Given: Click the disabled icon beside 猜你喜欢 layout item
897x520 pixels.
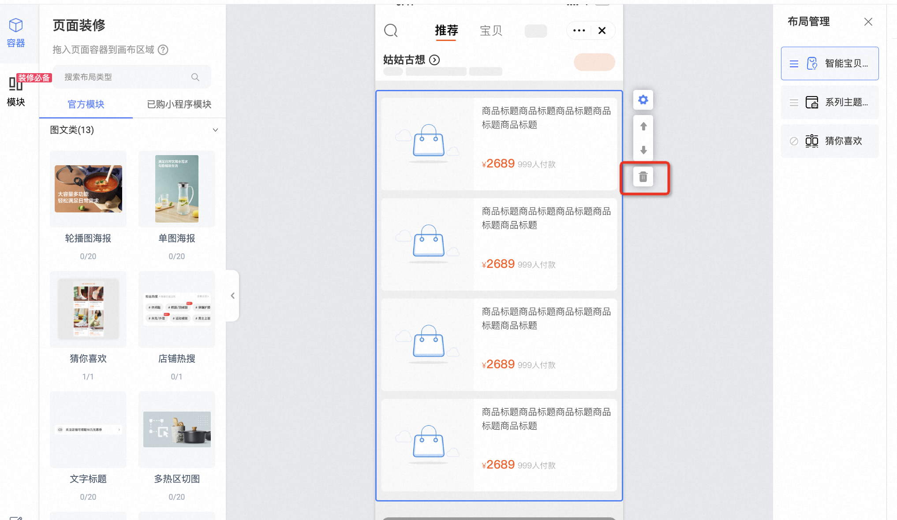Looking at the screenshot, I should click(794, 141).
